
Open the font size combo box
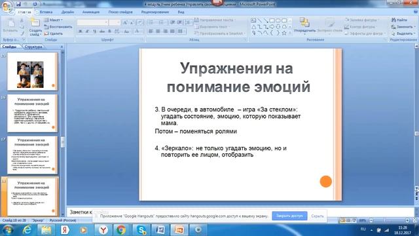[x=115, y=22]
